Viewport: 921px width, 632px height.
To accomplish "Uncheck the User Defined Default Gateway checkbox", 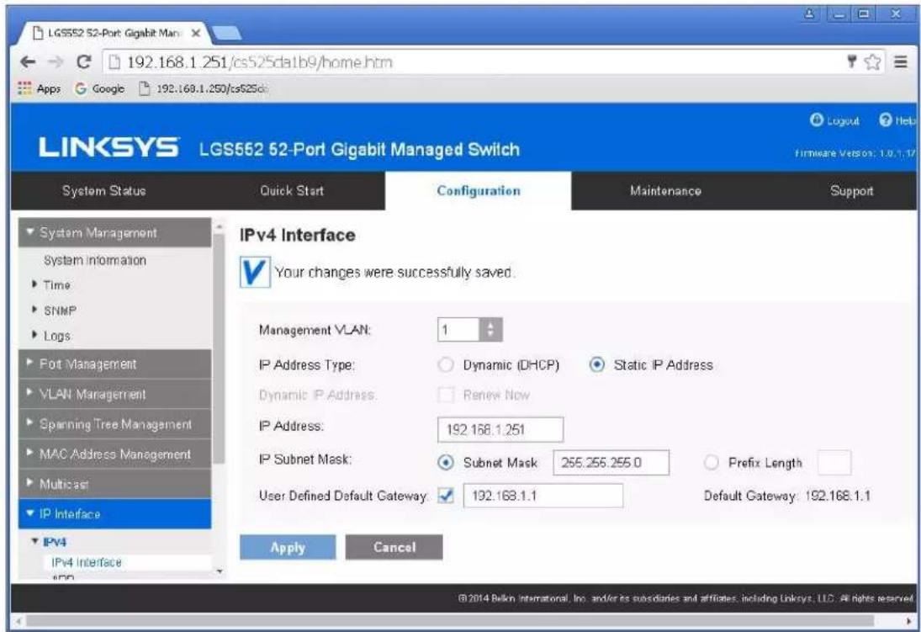I will [446, 496].
